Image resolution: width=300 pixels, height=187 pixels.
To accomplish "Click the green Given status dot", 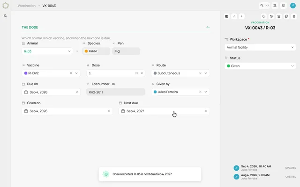I will click(x=228, y=66).
